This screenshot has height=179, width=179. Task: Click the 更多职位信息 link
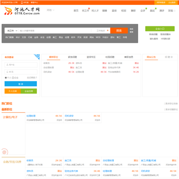tap(171, 103)
